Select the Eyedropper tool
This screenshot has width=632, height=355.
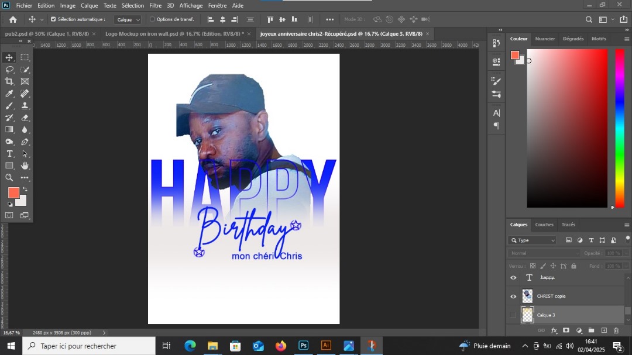[9, 94]
